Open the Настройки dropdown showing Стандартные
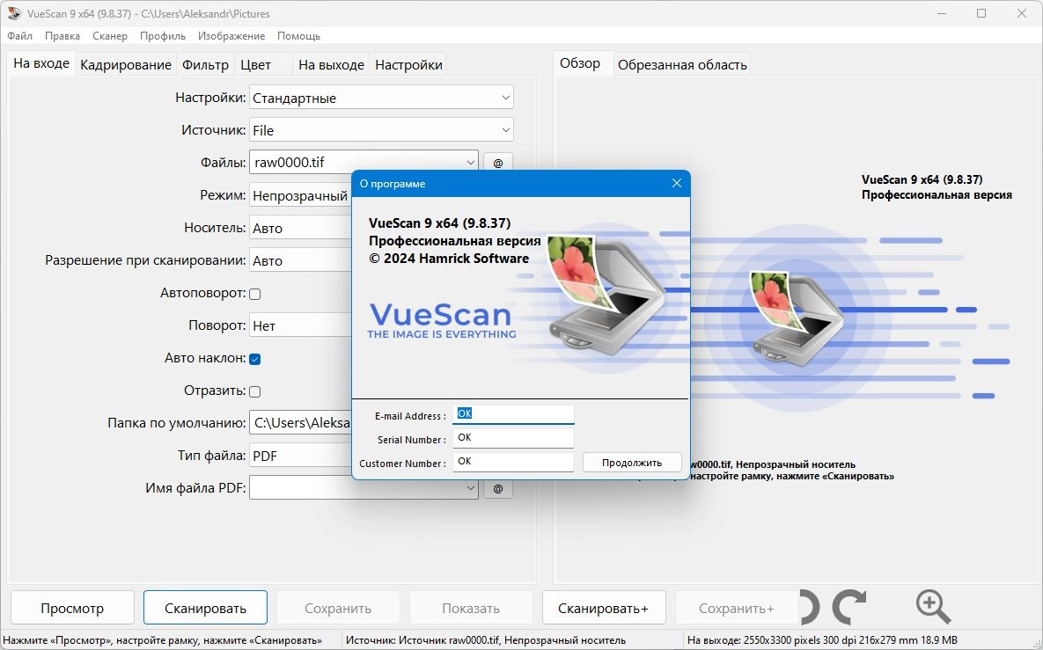This screenshot has width=1043, height=650. tap(381, 98)
